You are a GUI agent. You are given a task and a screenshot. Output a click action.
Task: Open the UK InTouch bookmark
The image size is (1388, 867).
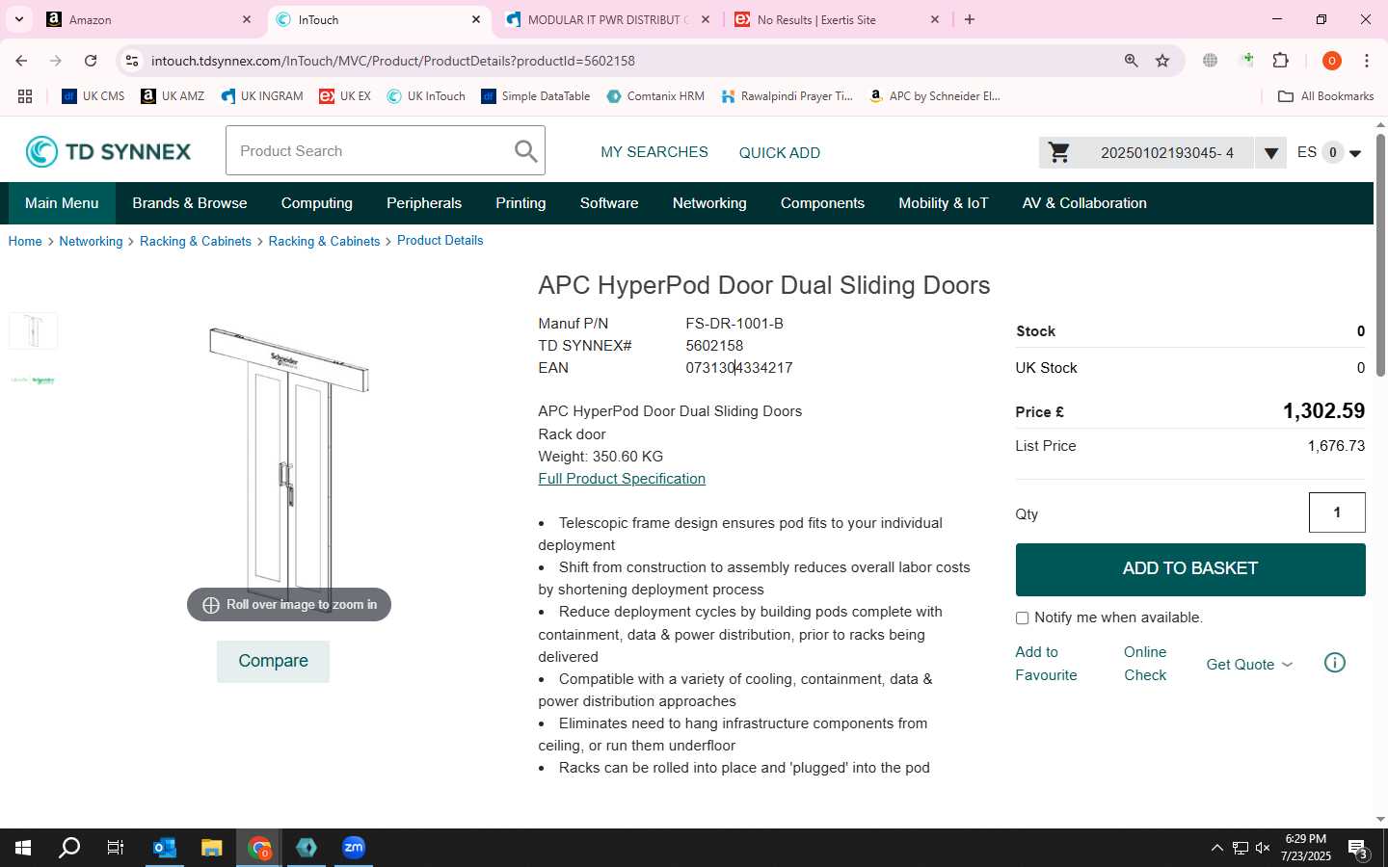pos(426,96)
